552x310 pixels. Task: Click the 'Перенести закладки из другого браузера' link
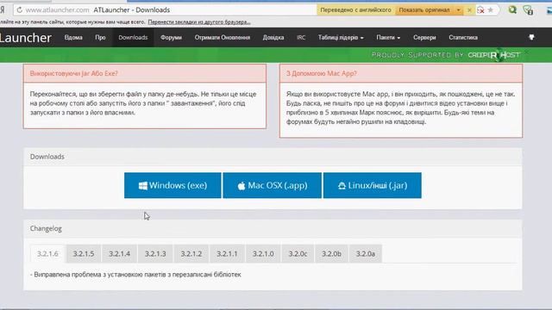(199, 22)
